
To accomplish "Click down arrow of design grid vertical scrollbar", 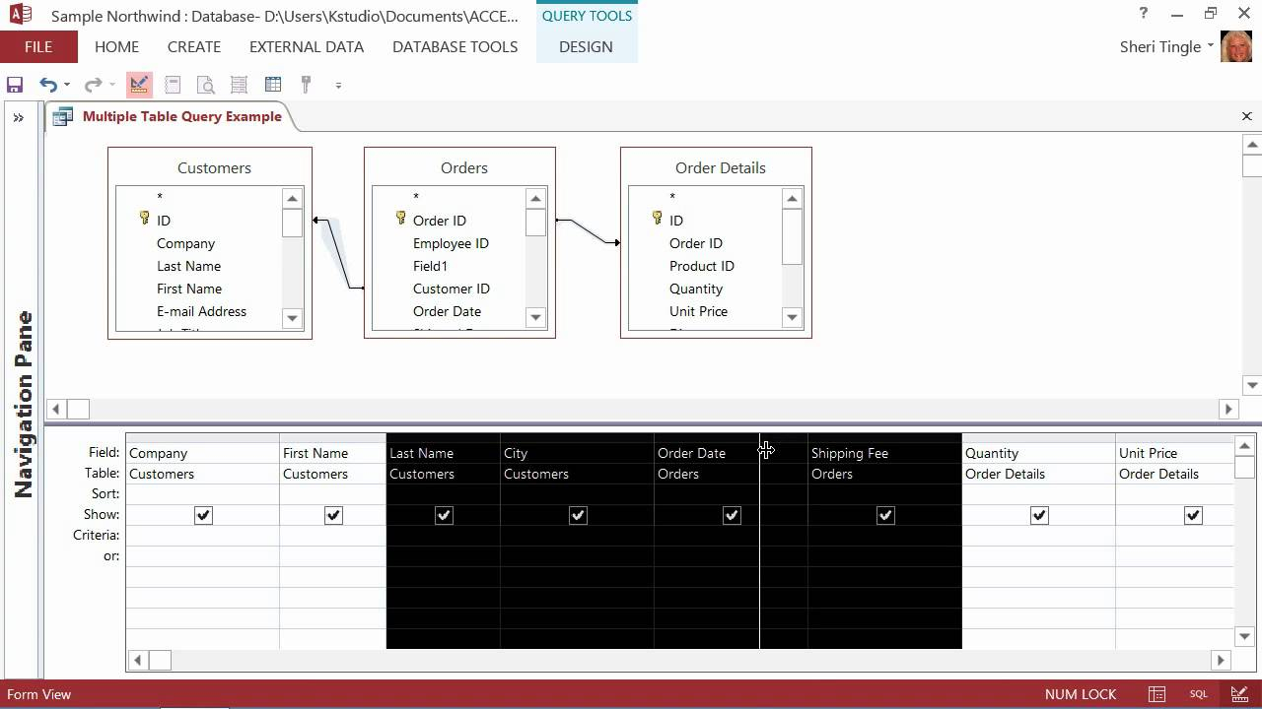I will pyautogui.click(x=1244, y=637).
